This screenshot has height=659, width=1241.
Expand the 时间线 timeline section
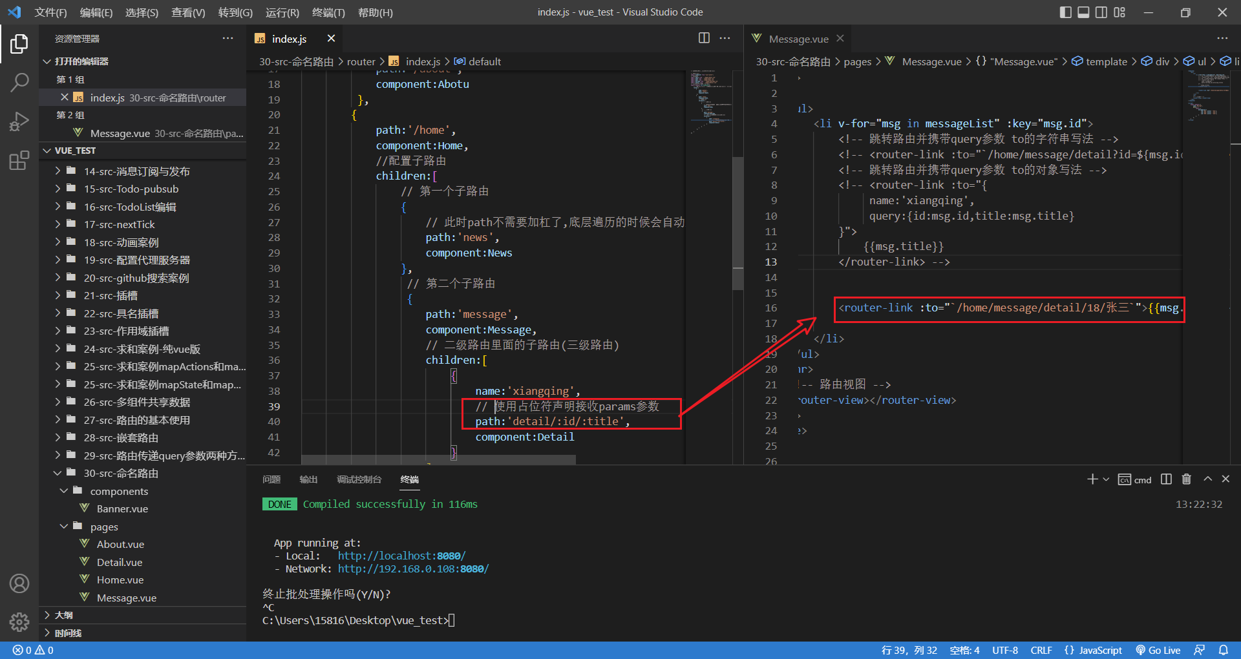click(x=142, y=633)
